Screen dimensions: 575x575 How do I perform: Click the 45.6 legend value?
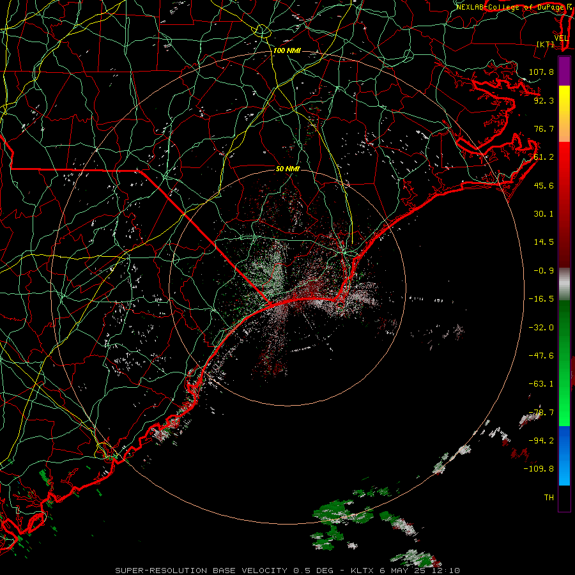tap(544, 185)
